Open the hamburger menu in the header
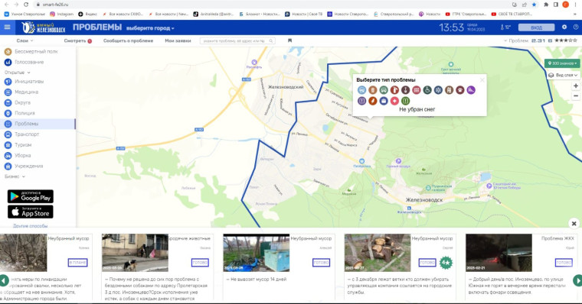This screenshot has width=582, height=304. (7, 27)
